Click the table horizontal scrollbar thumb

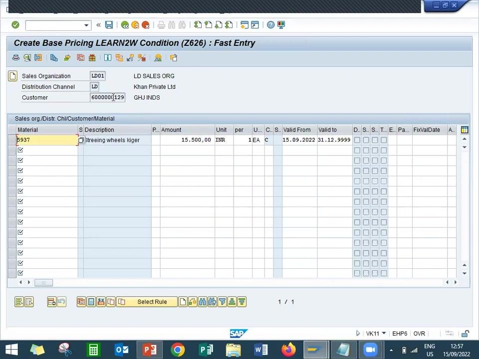pos(43,283)
